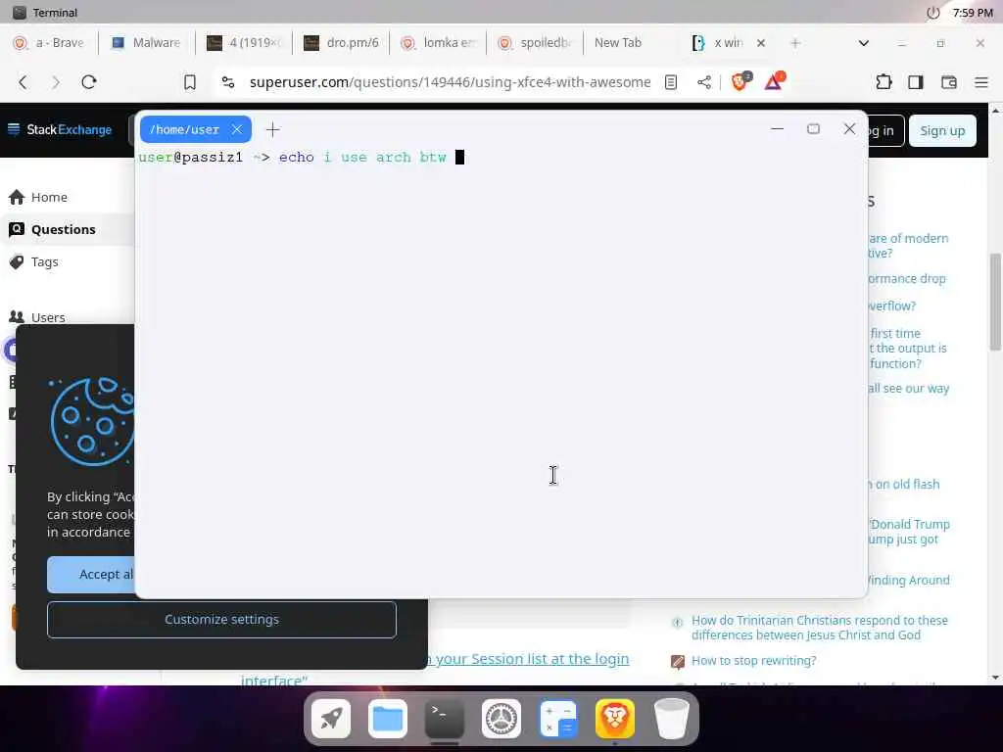Open a new browser tab
The image size is (1003, 752).
coord(795,43)
